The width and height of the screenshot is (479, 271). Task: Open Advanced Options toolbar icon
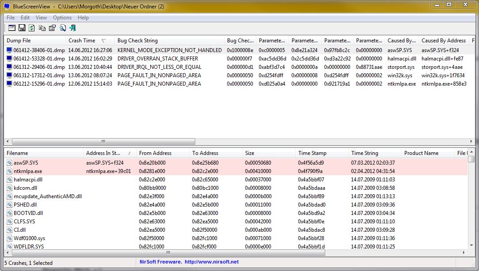(11, 28)
